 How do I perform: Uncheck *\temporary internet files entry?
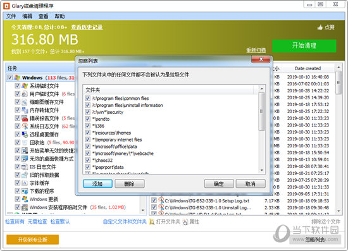point(88,140)
